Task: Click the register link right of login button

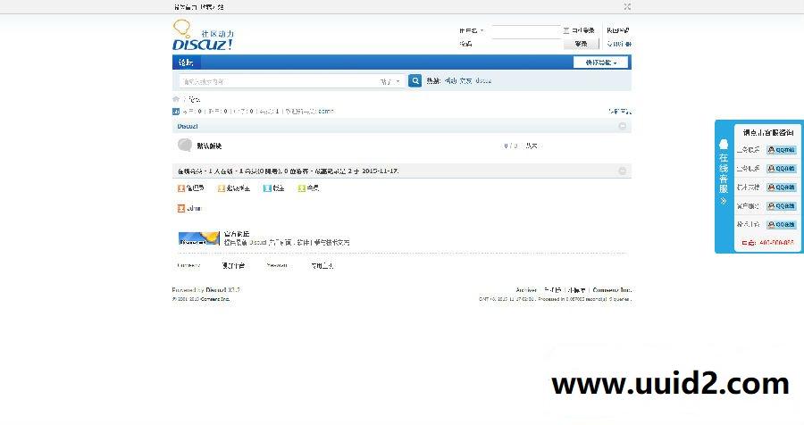Action: point(619,44)
